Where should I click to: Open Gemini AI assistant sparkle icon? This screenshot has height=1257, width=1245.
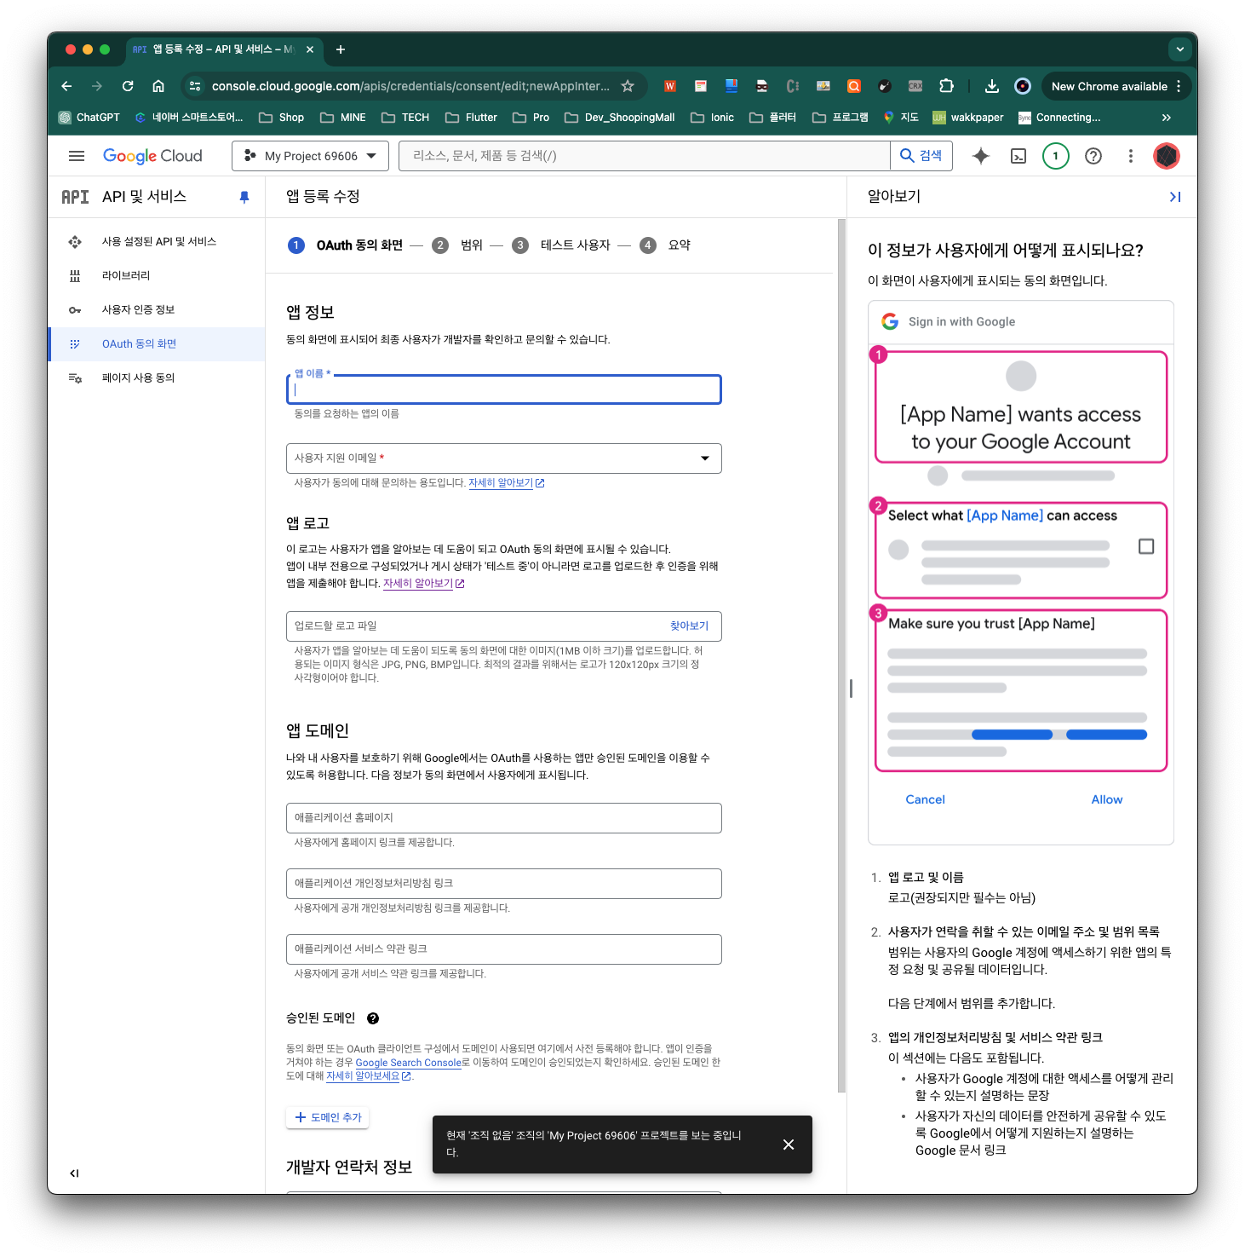coord(981,156)
